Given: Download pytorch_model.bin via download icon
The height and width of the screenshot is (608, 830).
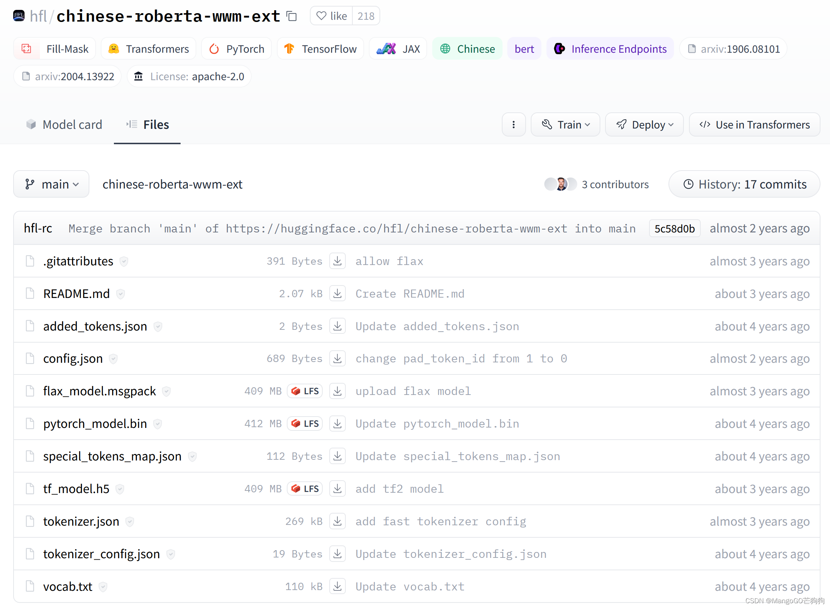Looking at the screenshot, I should click(x=337, y=424).
